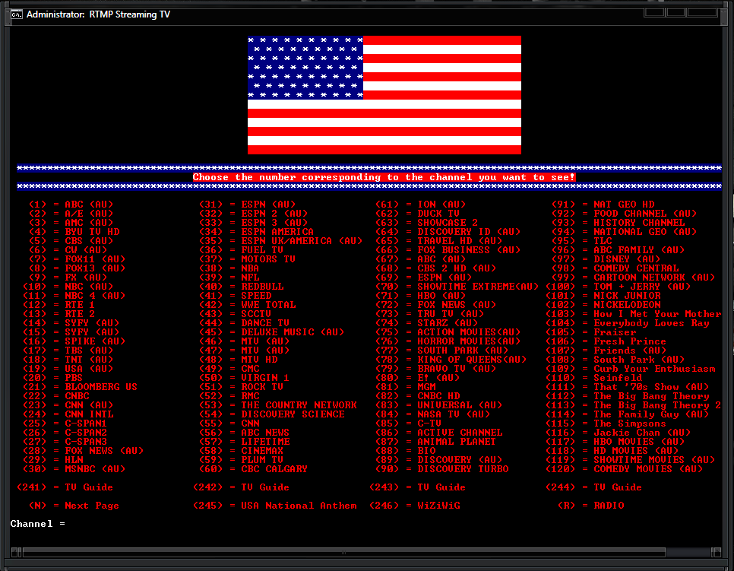Click the (115) The Simpsons row
The height and width of the screenshot is (571, 734).
click(x=606, y=423)
